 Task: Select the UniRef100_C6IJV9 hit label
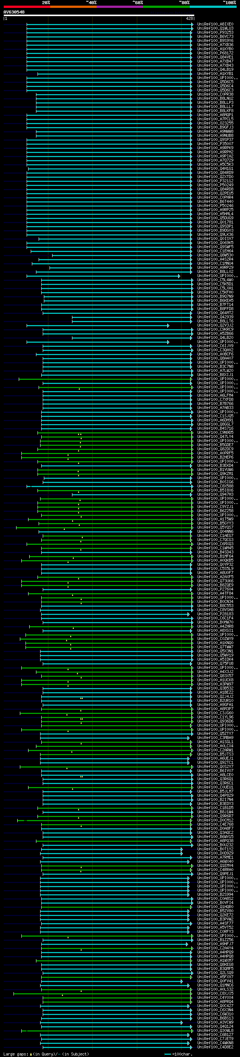coord(215,346)
